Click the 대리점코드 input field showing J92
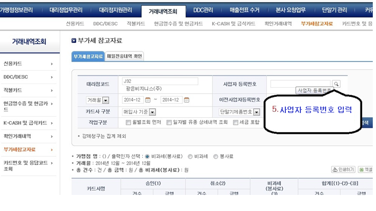 click(x=160, y=81)
